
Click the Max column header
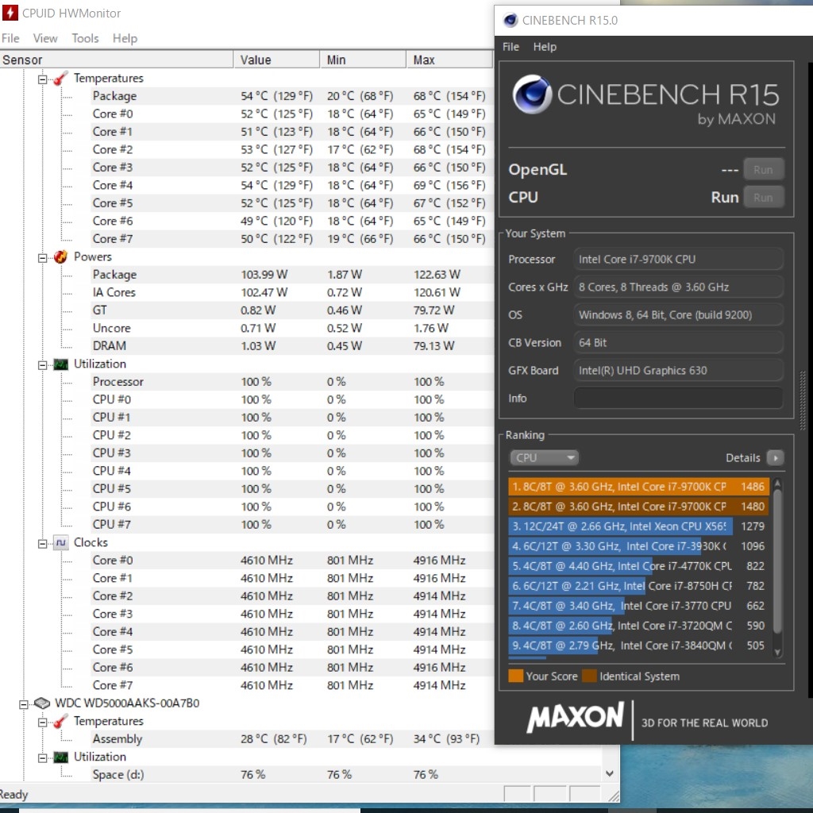(x=449, y=60)
